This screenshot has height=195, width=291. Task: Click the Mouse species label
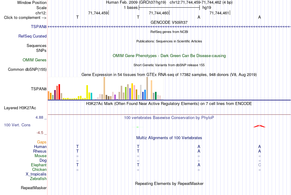[40, 156]
